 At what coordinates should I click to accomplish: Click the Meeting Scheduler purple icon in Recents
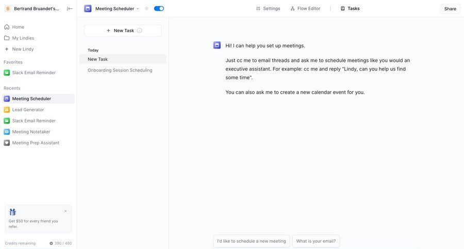point(7,99)
